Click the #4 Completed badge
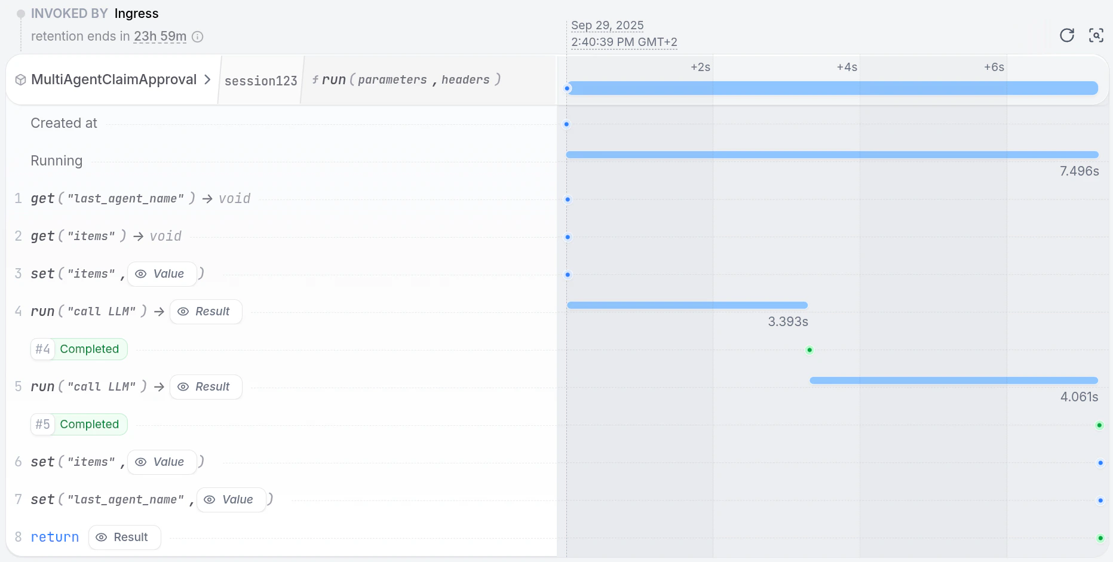The height and width of the screenshot is (562, 1113). 79,349
